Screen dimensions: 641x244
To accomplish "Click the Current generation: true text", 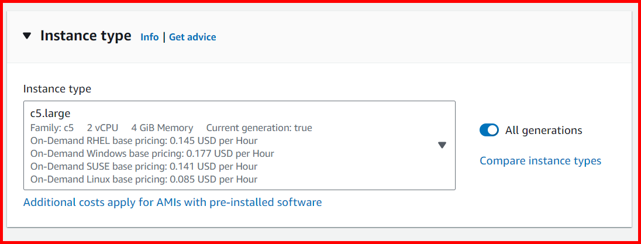I will pyautogui.click(x=259, y=128).
